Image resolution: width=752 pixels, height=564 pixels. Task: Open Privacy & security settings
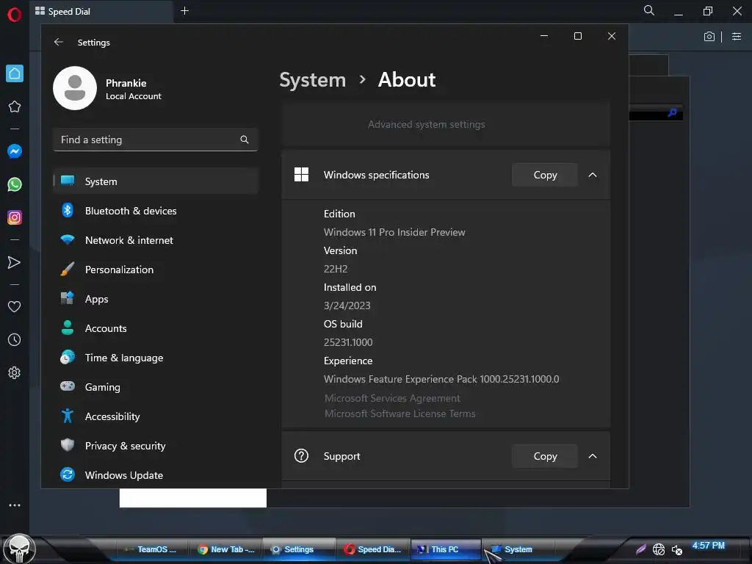[156, 446]
